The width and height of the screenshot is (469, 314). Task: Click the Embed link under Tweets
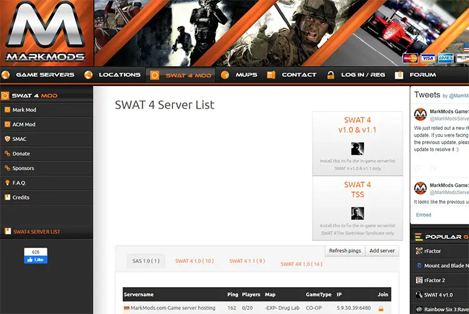pyautogui.click(x=423, y=215)
